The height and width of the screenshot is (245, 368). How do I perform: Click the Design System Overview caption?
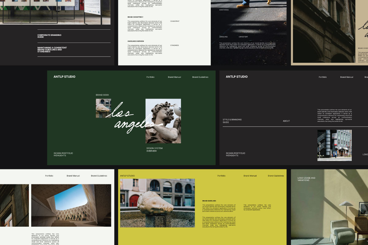[154, 150]
